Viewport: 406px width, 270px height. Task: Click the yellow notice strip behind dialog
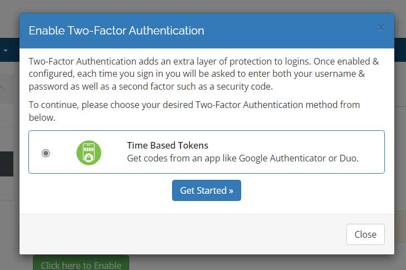coord(400,227)
